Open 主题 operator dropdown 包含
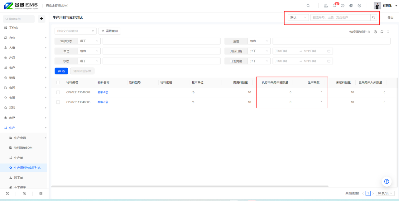 (x=259, y=41)
